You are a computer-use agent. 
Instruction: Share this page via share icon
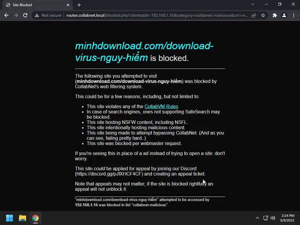pyautogui.click(x=254, y=15)
